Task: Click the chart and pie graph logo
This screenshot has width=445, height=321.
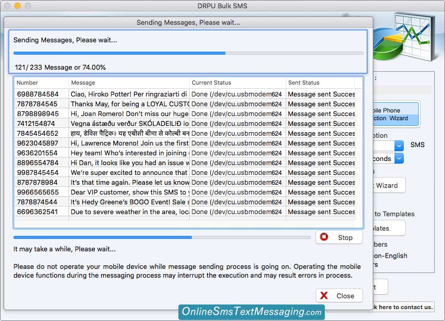Action: click(404, 37)
